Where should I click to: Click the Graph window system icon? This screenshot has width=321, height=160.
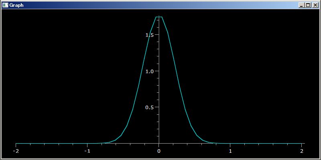point(5,5)
